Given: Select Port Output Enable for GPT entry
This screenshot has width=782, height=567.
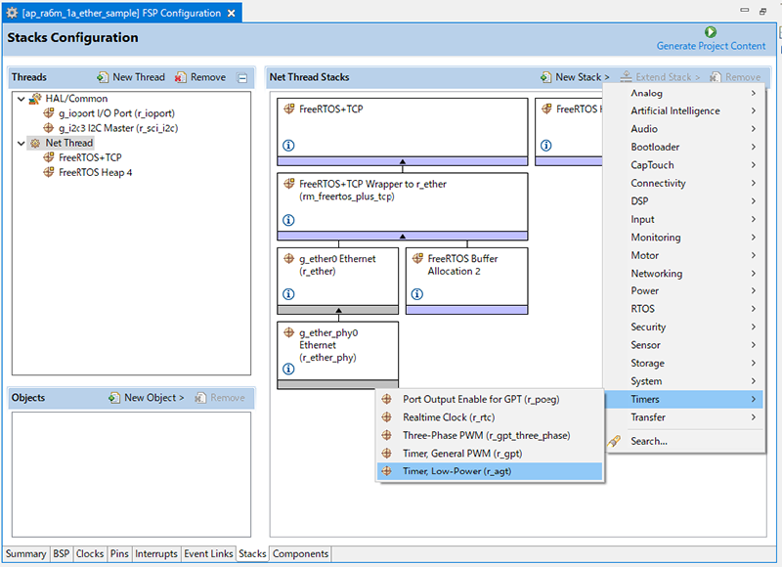Looking at the screenshot, I should [x=490, y=400].
